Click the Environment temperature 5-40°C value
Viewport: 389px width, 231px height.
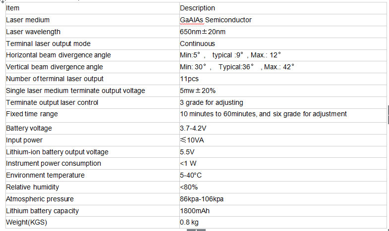191,176
